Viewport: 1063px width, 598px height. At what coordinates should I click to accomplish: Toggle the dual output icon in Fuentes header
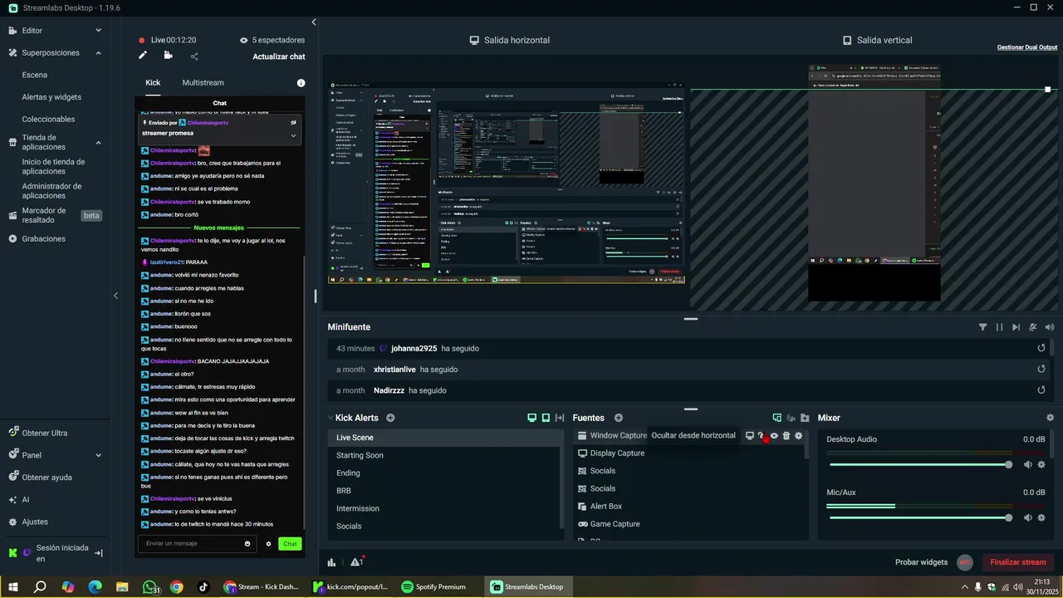pyautogui.click(x=777, y=418)
